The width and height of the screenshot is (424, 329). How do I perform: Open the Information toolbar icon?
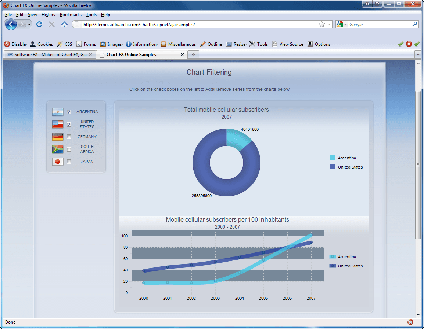pos(129,44)
